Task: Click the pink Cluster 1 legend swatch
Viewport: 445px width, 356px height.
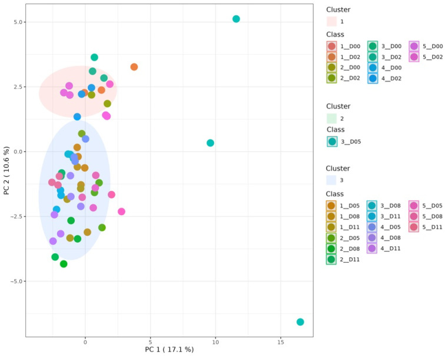Action: tap(331, 22)
